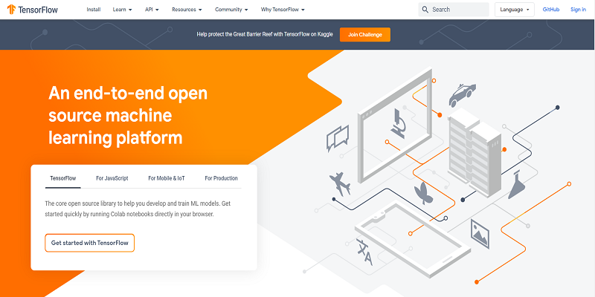Screen dimensions: 595x297
Task: Switch to the For JavaScript tab
Action: coord(112,178)
